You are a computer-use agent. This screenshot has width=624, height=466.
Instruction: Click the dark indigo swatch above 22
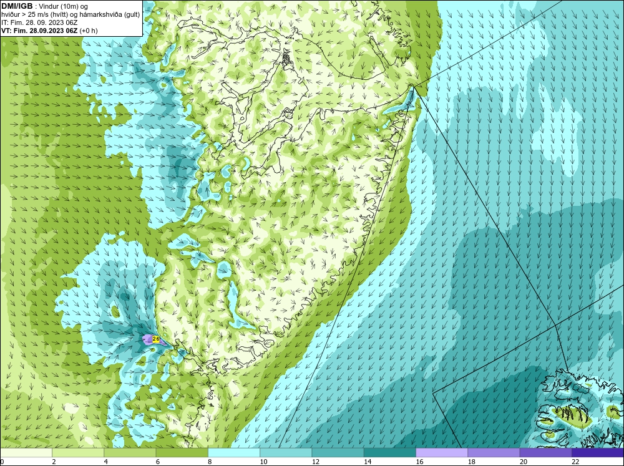coord(598,453)
